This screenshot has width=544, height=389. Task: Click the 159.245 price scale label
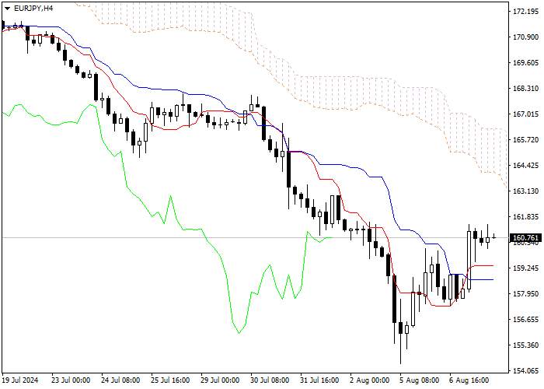525,268
